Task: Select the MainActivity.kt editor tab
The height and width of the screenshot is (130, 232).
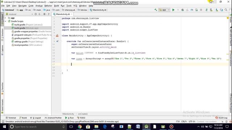Action: point(63,14)
